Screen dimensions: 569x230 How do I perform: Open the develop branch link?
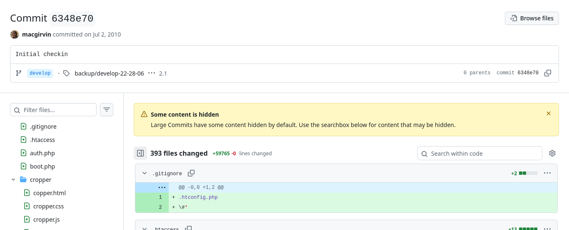40,73
